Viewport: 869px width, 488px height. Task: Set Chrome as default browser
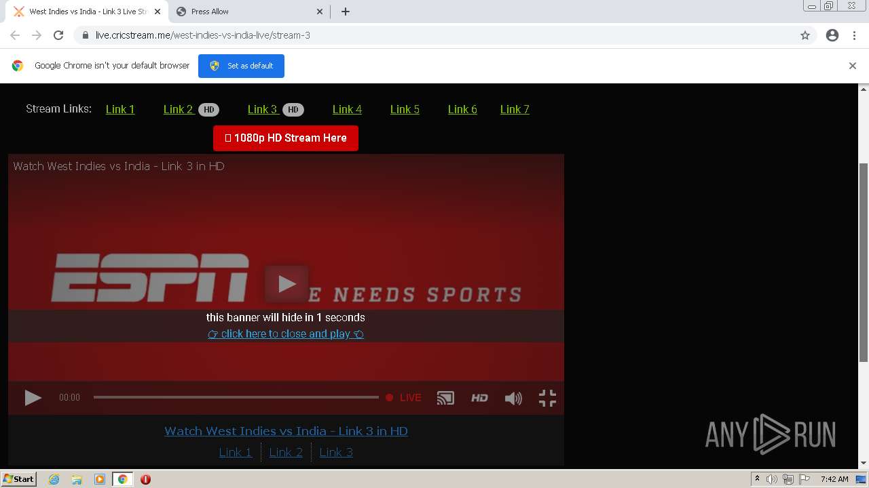(x=241, y=66)
